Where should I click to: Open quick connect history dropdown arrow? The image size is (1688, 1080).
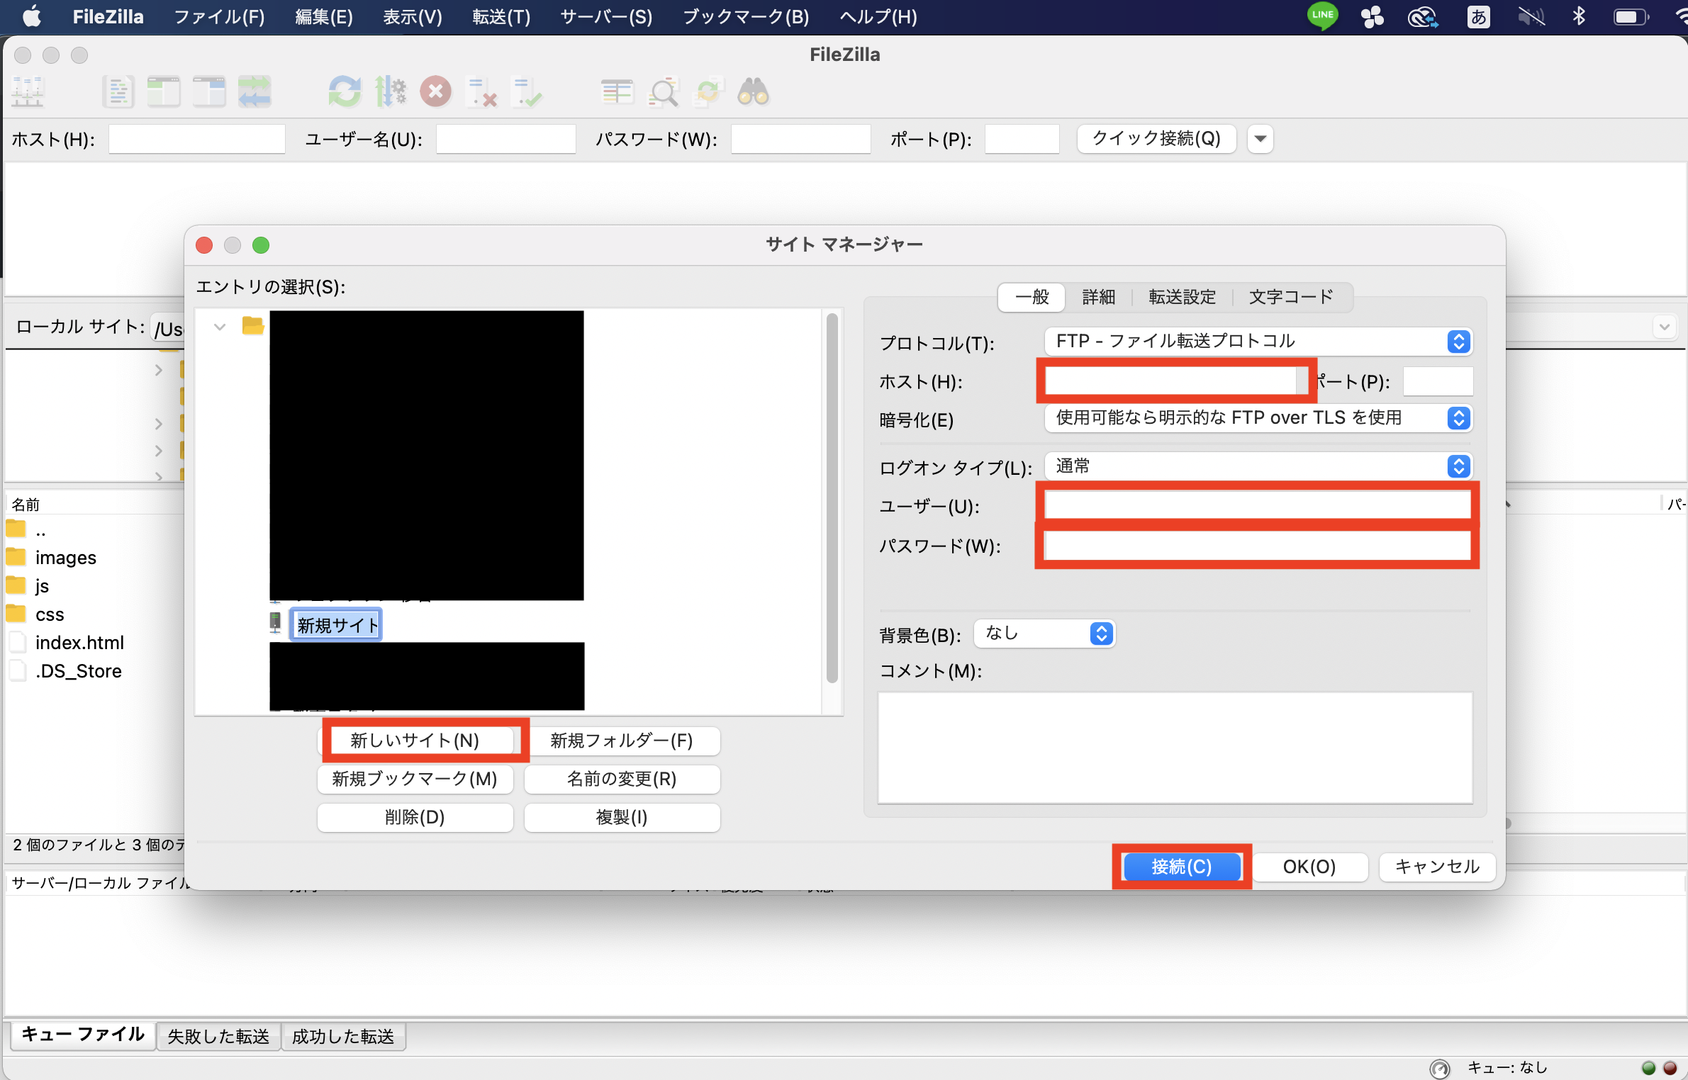click(x=1261, y=139)
